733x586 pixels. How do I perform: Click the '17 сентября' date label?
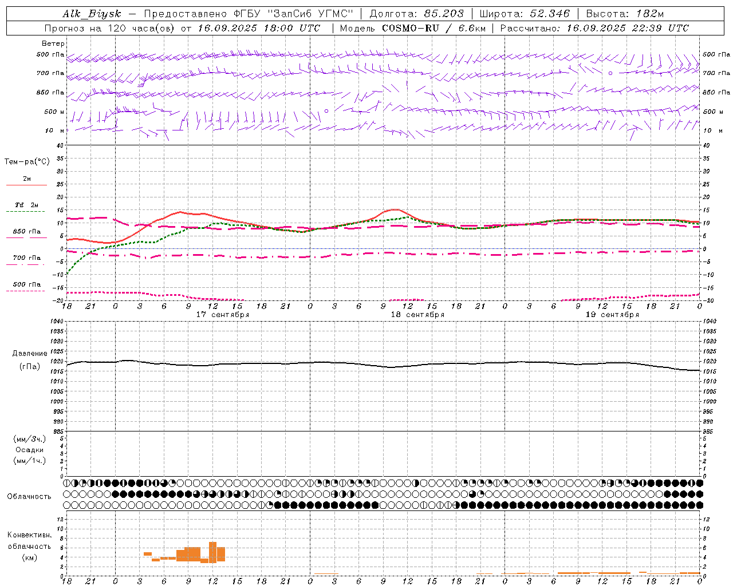coord(223,315)
